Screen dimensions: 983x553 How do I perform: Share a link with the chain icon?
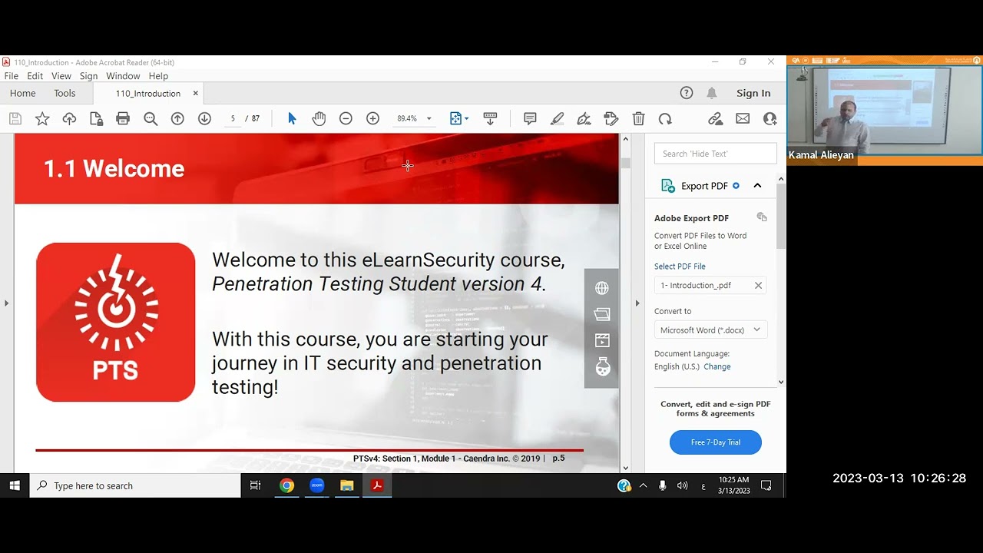(x=715, y=118)
